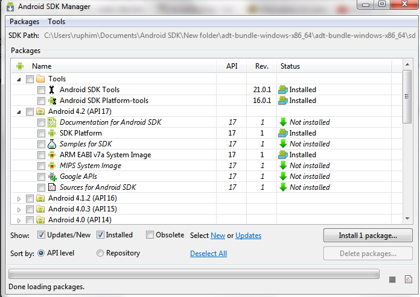Toggle the Updates/New show checkbox
The image size is (420, 297).
[x=41, y=235]
